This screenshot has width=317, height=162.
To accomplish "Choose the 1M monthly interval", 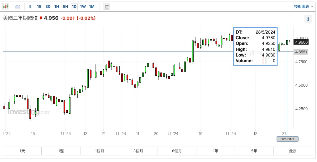I will 91,6.
